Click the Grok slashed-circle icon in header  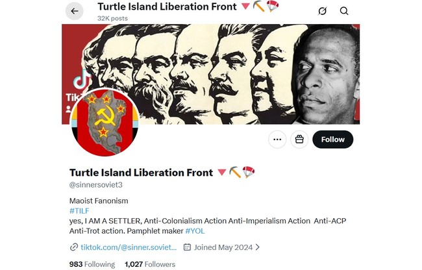tap(322, 11)
